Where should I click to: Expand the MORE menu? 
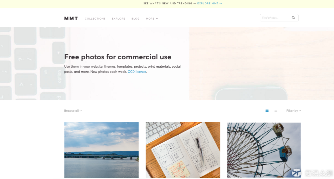[152, 19]
